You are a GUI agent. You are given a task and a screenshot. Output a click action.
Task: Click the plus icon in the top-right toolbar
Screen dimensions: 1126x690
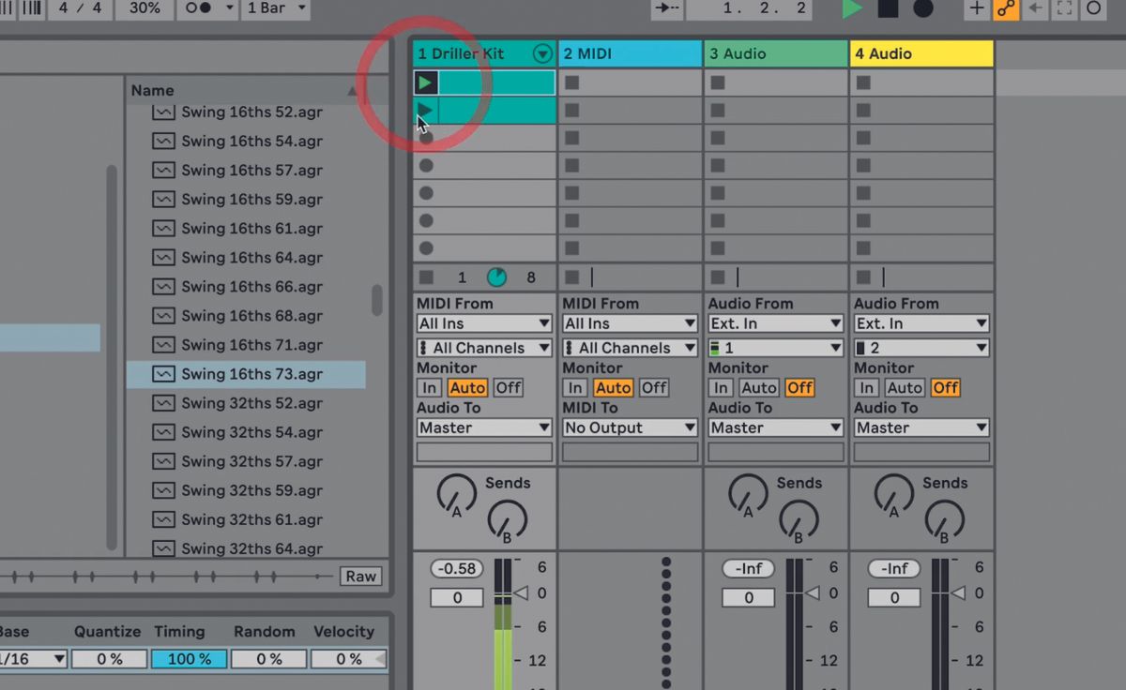976,9
